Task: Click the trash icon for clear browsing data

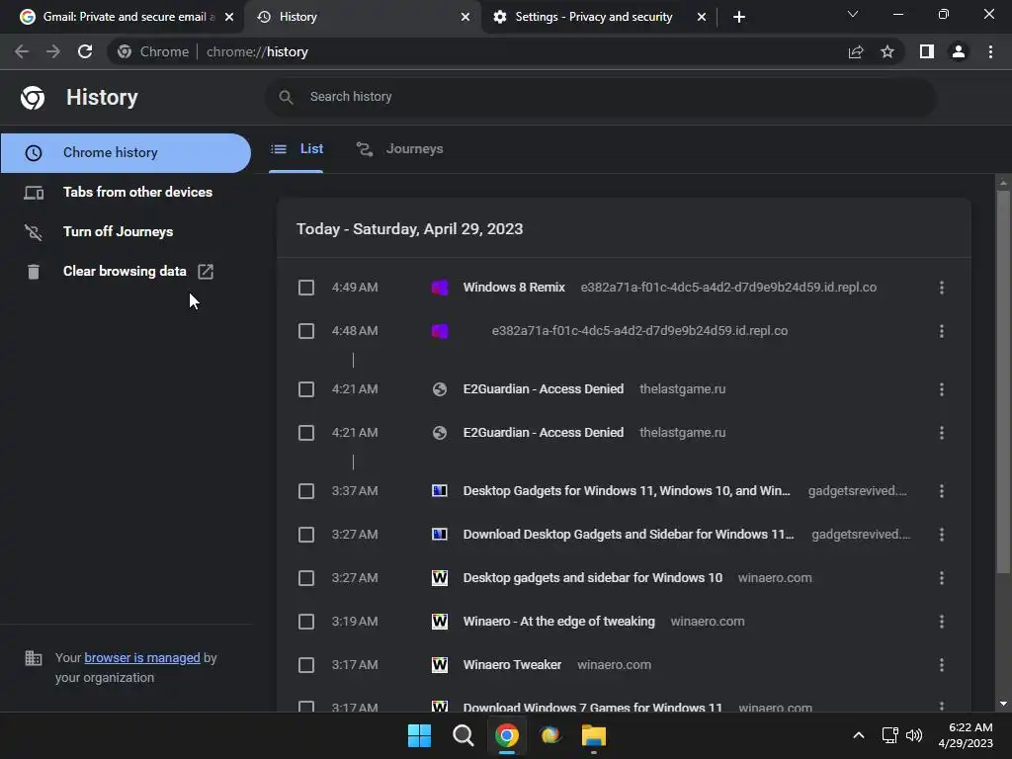Action: [x=34, y=272]
